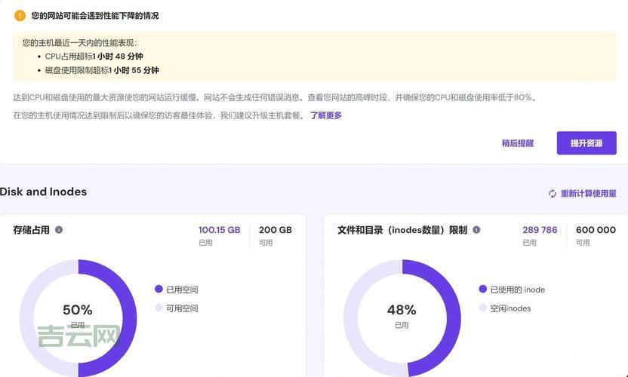Screen dimensions: 628x377
Task: Click the 磁盘使用限制超标1 小时 55 分钟 line
Action: click(102, 70)
